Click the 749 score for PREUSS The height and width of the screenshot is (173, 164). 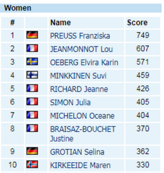tap(143, 35)
